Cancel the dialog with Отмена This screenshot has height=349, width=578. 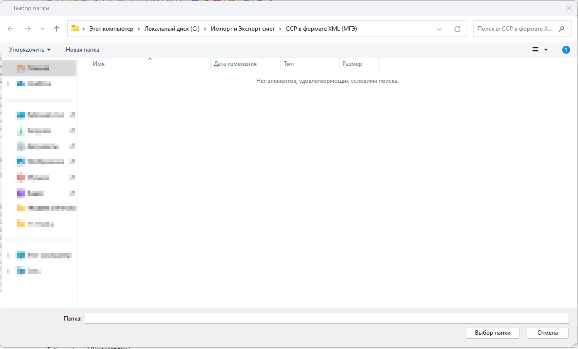(547, 333)
